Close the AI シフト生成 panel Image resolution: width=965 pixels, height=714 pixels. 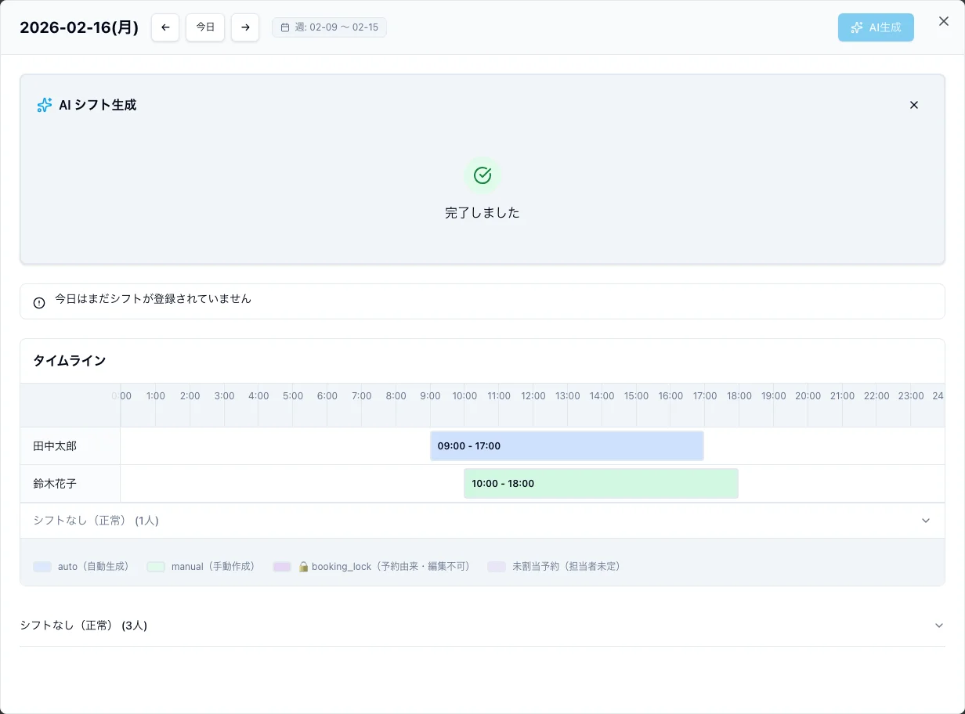click(x=914, y=104)
